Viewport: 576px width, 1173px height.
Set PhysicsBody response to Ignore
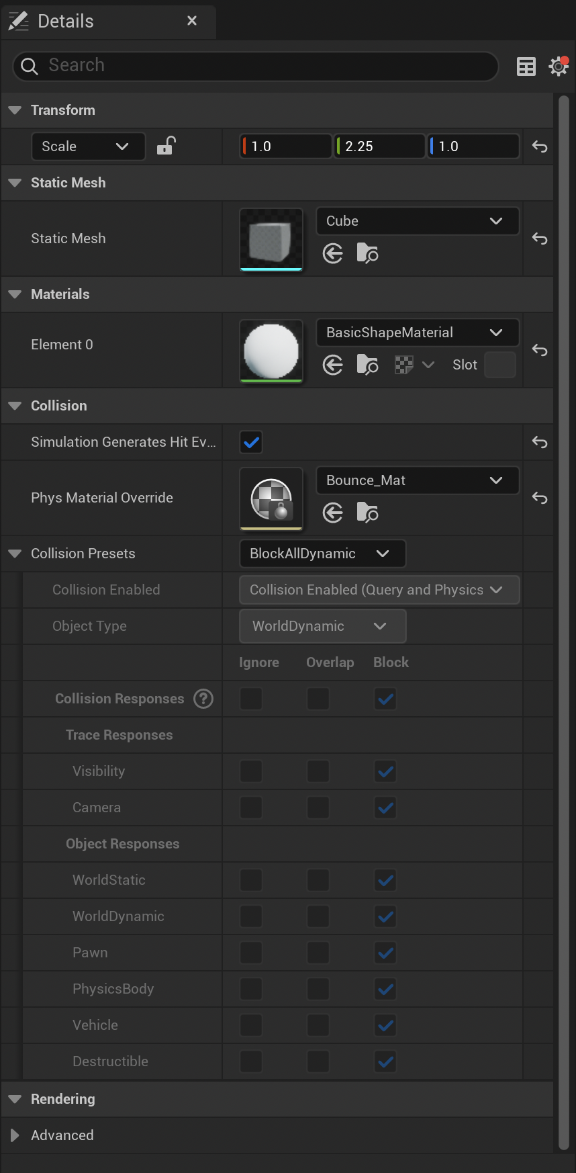point(251,989)
